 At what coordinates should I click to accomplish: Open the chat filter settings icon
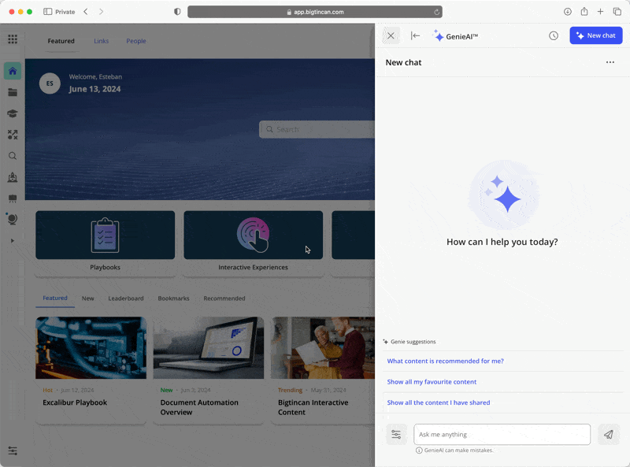(396, 434)
